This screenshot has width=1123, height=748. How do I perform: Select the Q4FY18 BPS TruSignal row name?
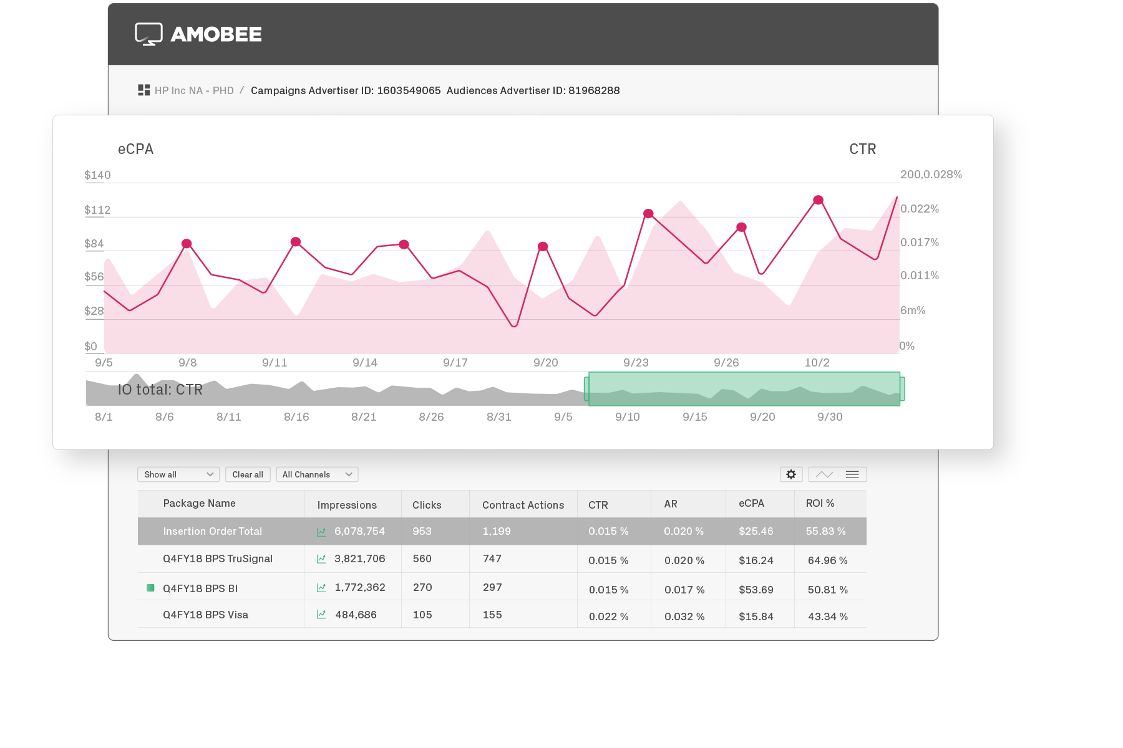click(218, 559)
